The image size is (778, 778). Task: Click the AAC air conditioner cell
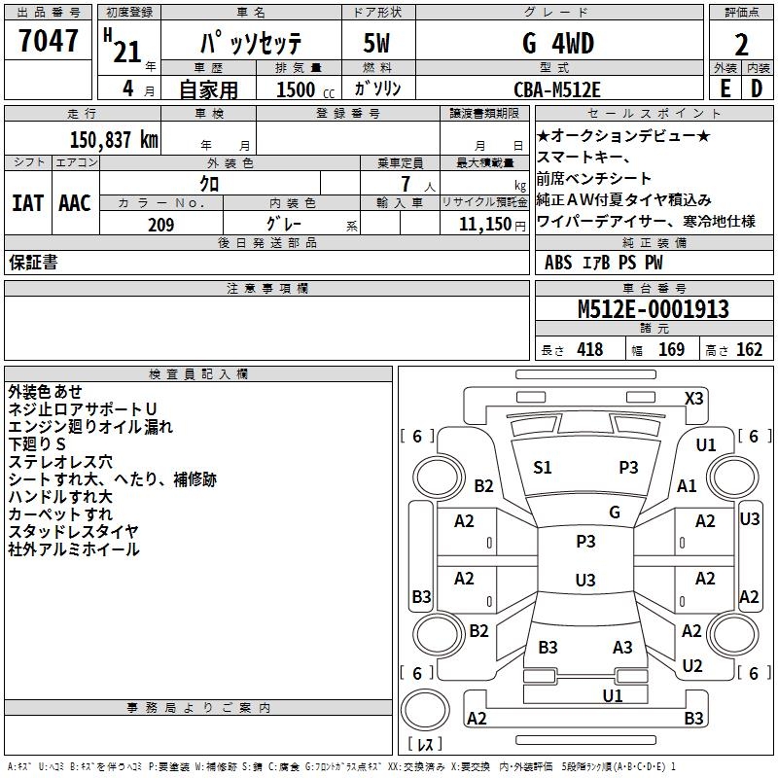click(x=75, y=203)
